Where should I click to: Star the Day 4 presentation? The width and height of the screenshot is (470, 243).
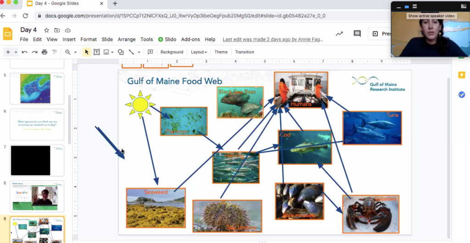coord(46,30)
